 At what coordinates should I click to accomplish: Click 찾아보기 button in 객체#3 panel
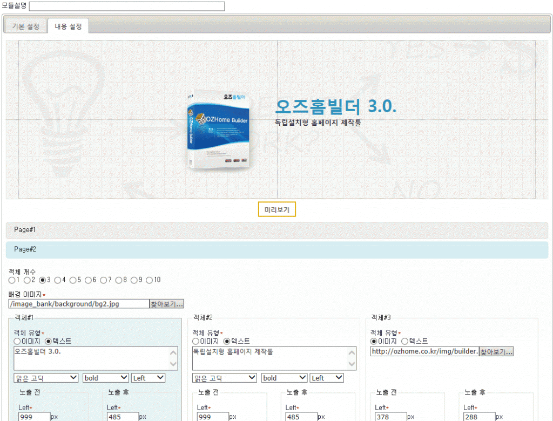point(496,351)
